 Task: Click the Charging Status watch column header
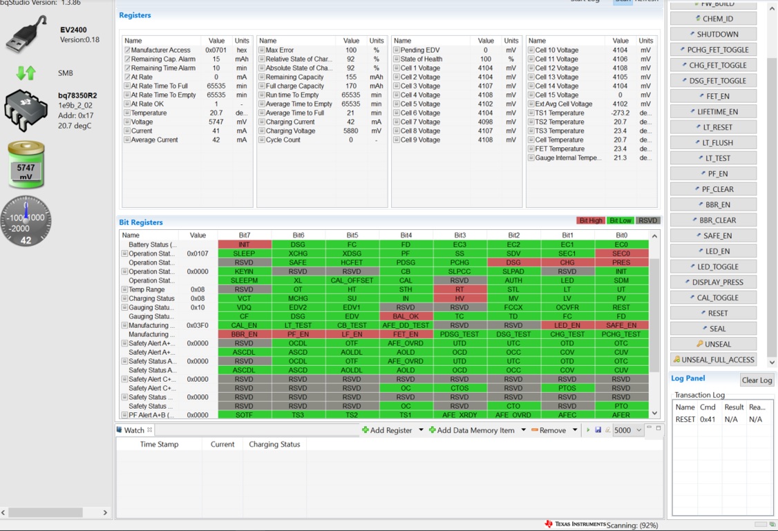point(274,444)
